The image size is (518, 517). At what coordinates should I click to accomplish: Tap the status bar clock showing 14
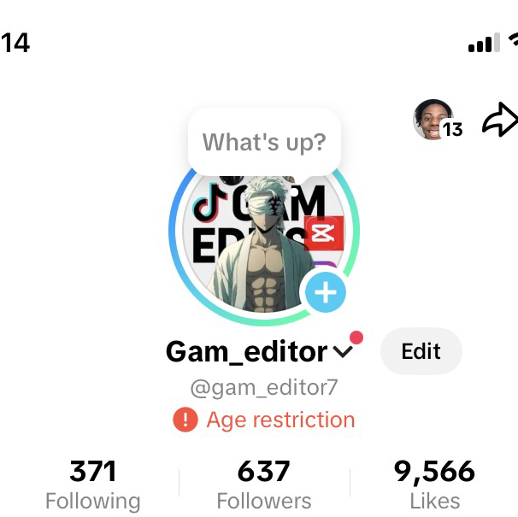click(15, 43)
